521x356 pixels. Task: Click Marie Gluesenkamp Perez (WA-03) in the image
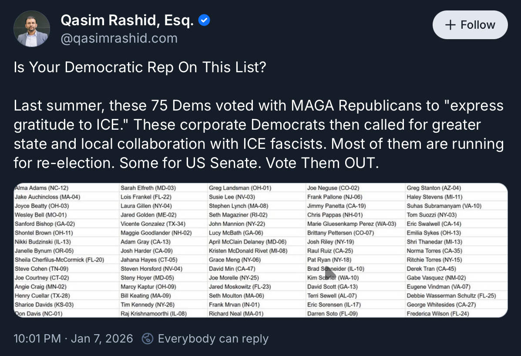tap(352, 224)
